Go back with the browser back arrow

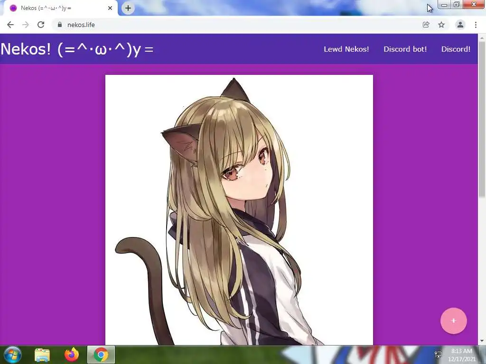pos(10,25)
